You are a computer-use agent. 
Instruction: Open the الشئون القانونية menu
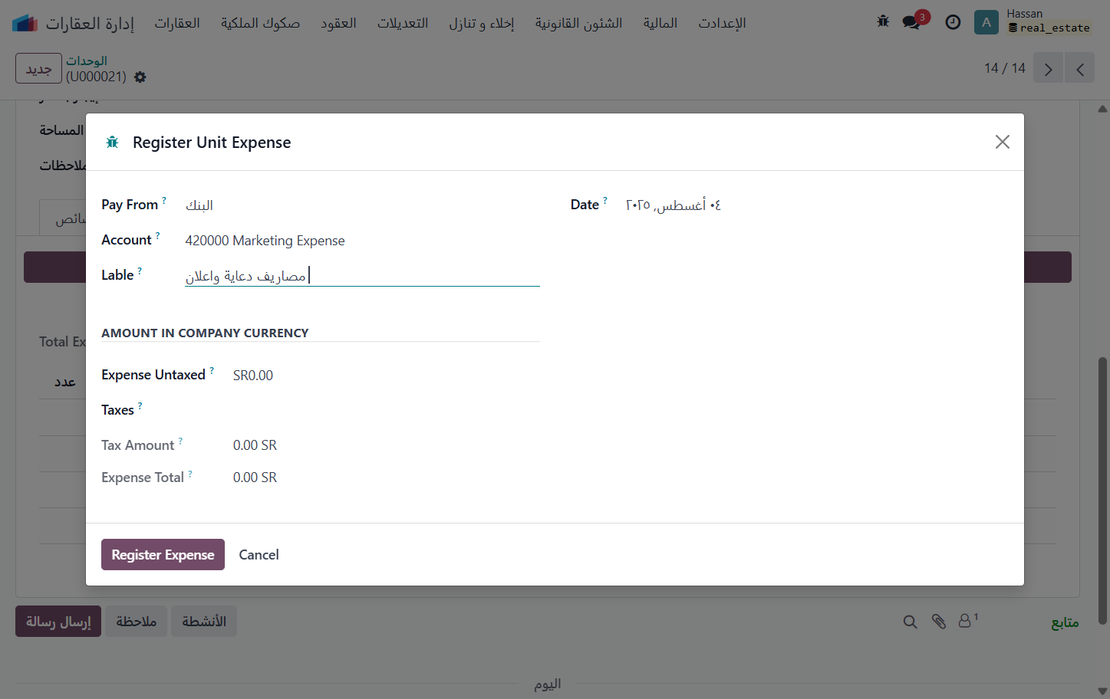578,23
